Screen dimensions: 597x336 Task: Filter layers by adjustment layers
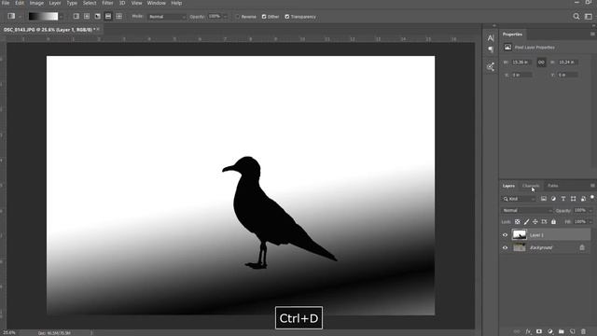[553, 199]
